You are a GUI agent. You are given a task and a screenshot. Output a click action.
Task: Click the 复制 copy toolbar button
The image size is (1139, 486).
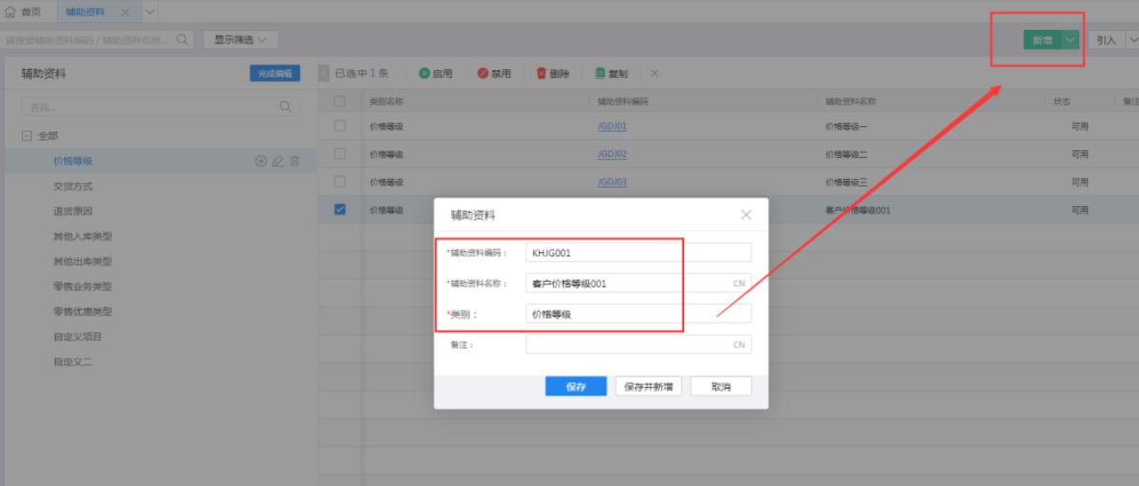point(612,73)
